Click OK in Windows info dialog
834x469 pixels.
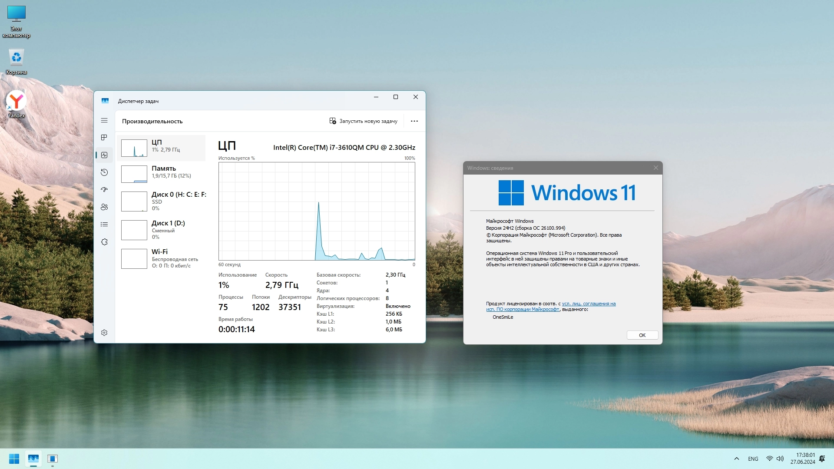642,335
